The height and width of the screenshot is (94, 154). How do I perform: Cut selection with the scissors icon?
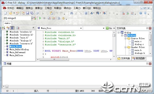(x=43, y=13)
